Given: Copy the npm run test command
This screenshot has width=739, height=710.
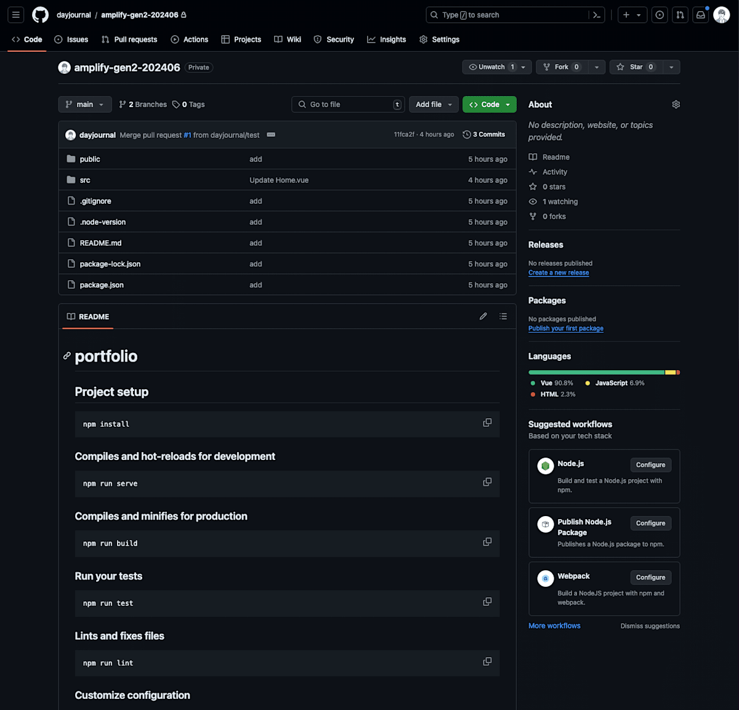Looking at the screenshot, I should (487, 602).
